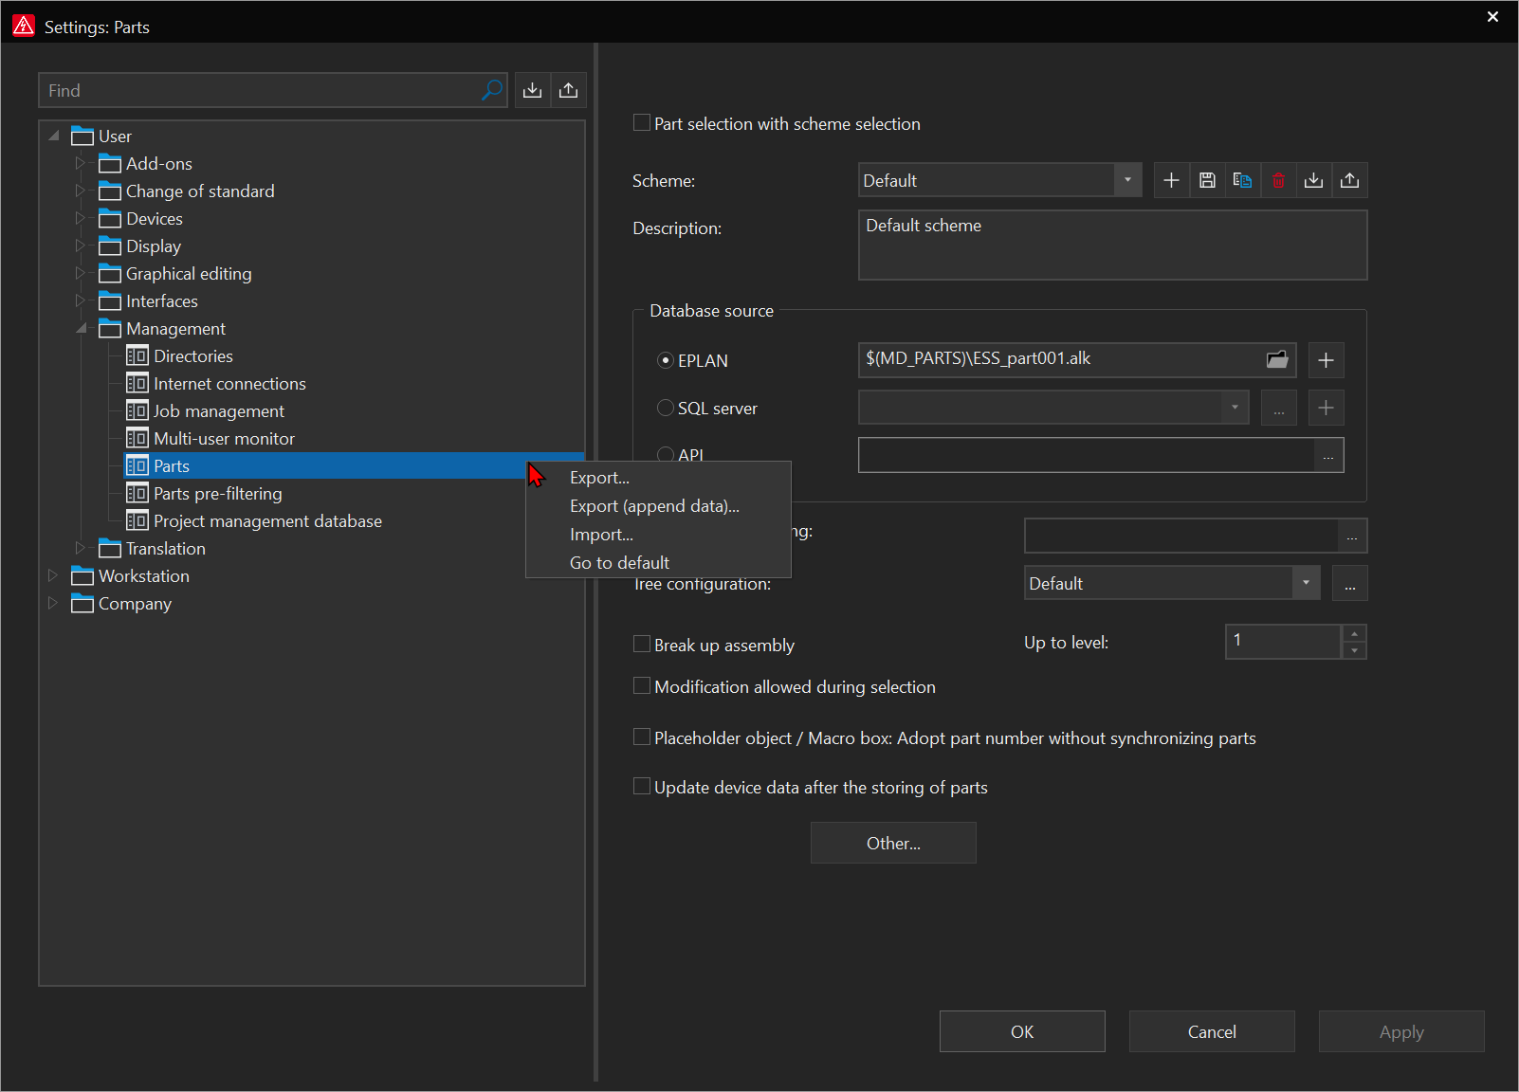Select the SQL server radio button

pyautogui.click(x=666, y=408)
